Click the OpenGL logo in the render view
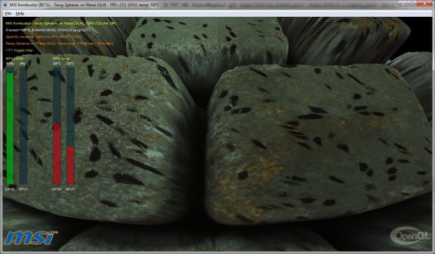The width and height of the screenshot is (435, 254). [x=411, y=235]
